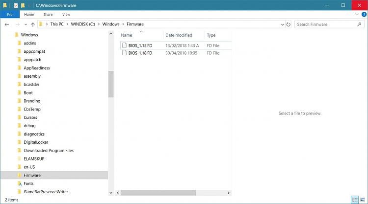Click Firmware in the breadcrumb path
The width and height of the screenshot is (368, 204).
[x=135, y=24]
